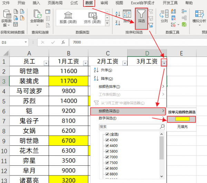This screenshot has width=207, height=183.
Task: Expand the 获取数据 dropdown
Action: point(9,25)
